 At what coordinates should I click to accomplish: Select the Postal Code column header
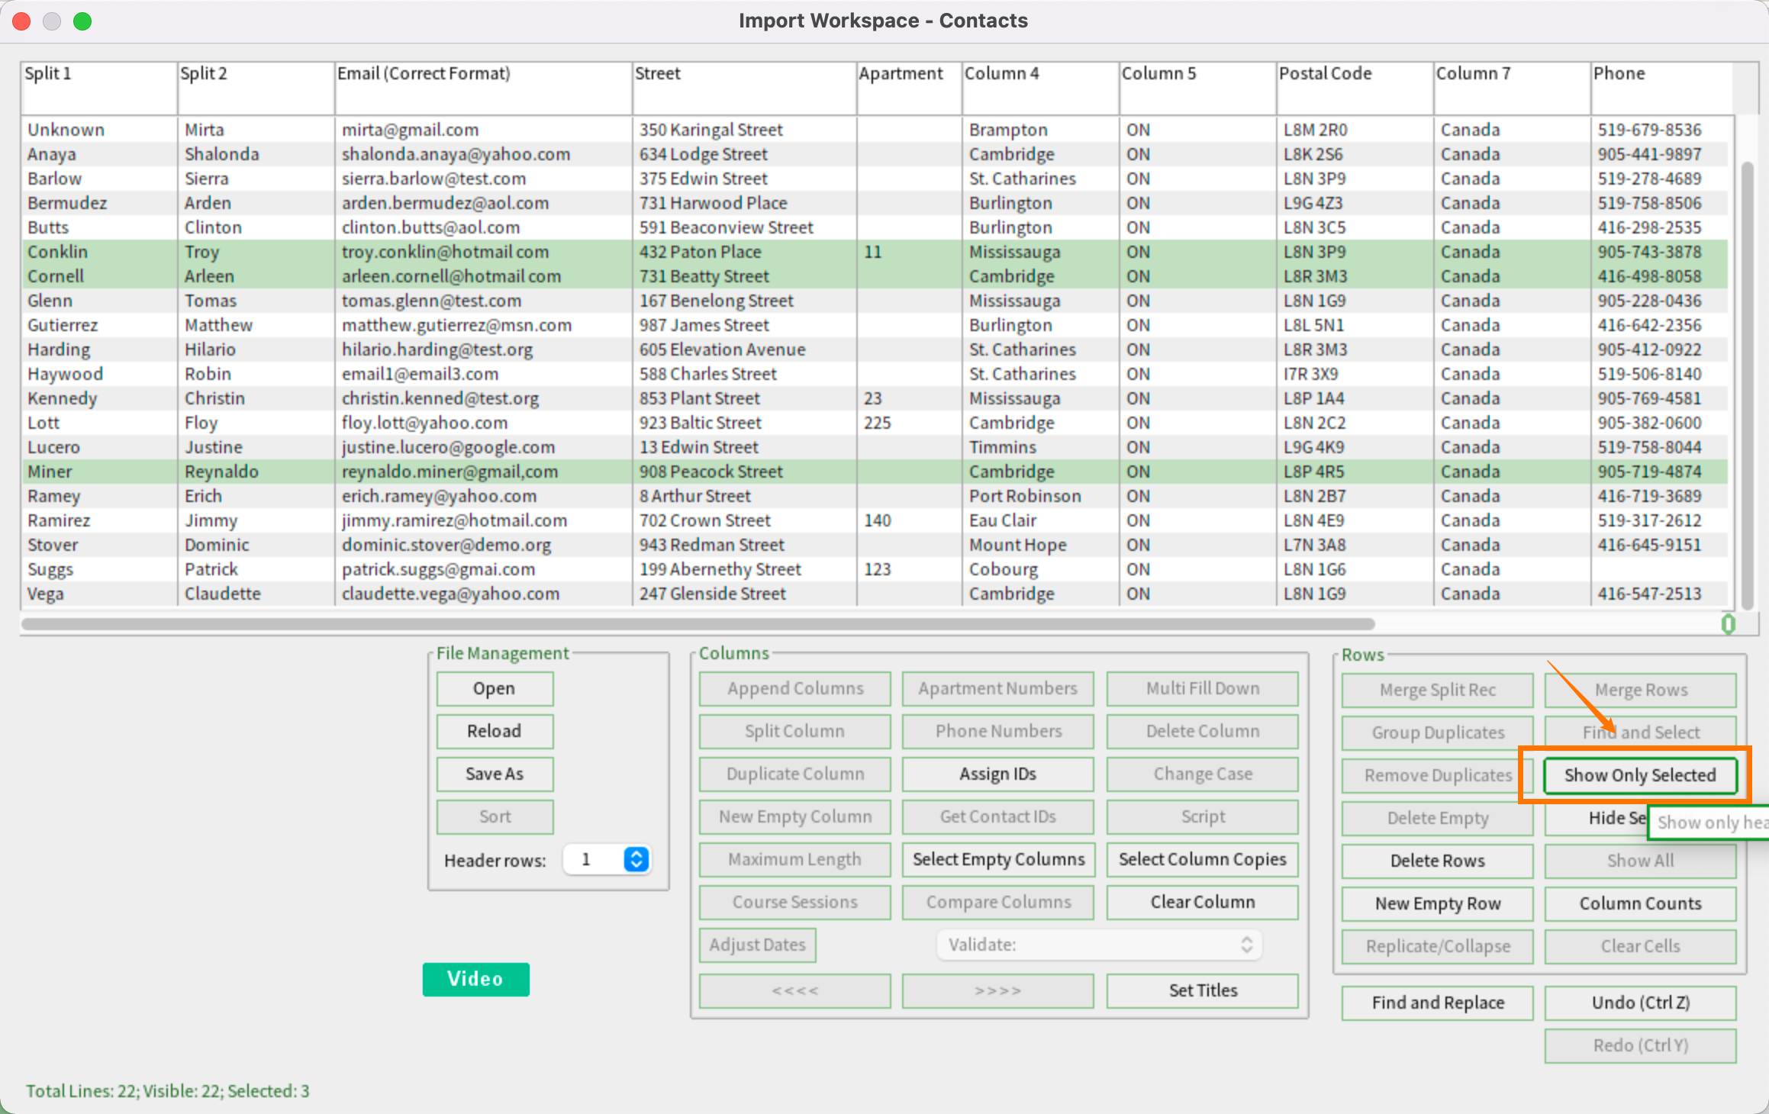(1355, 89)
